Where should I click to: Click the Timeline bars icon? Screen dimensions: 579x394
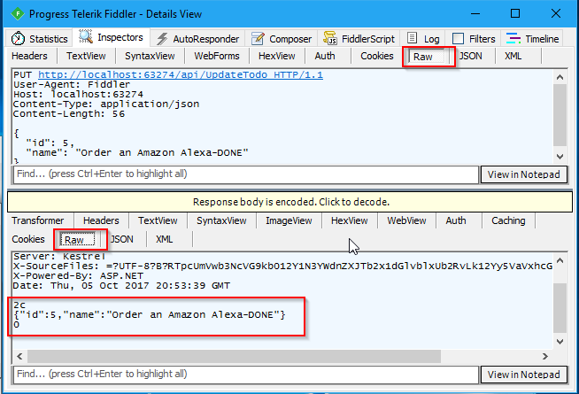[x=513, y=38]
